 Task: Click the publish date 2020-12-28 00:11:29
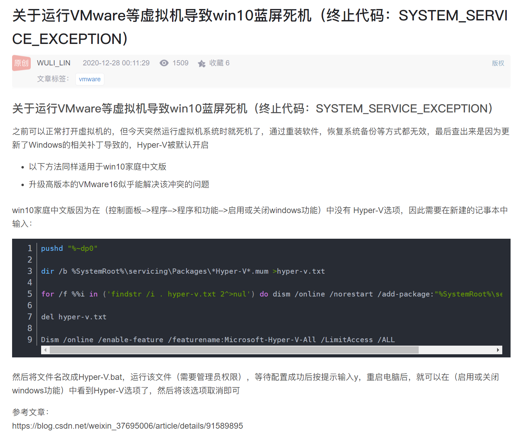tap(116, 63)
